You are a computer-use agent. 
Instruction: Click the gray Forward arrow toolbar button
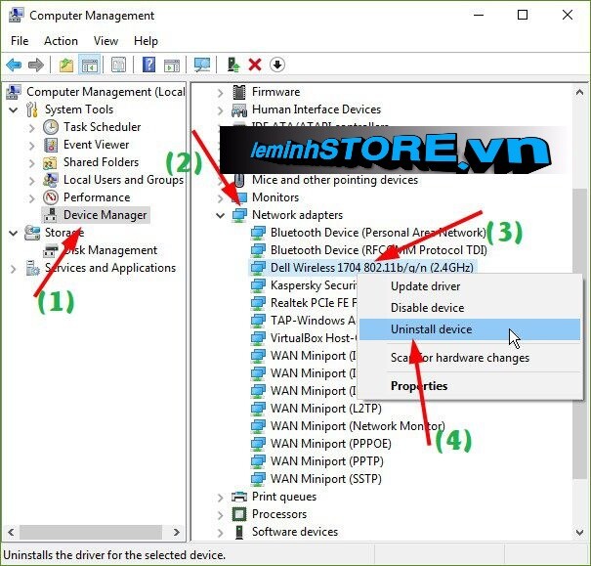36,65
